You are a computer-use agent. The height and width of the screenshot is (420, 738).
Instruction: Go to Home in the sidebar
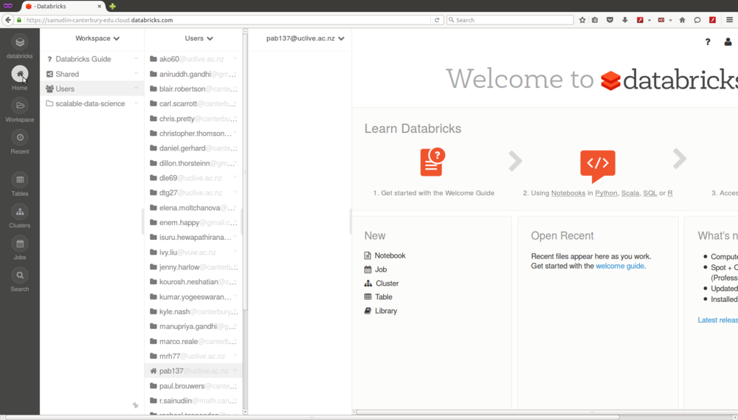20,74
